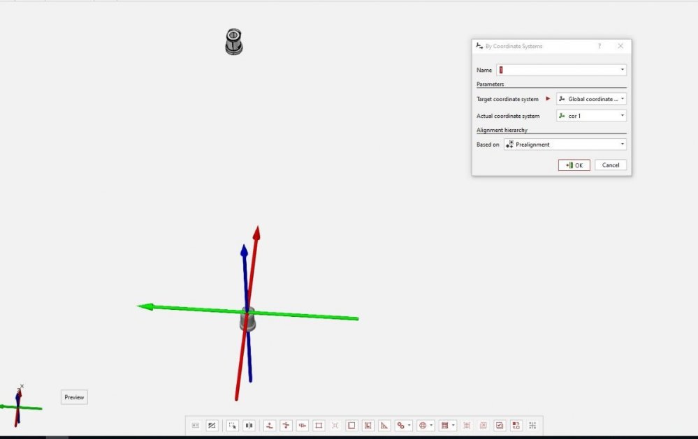Expand the Name field dropdown arrow
698x439 pixels.
(x=622, y=70)
